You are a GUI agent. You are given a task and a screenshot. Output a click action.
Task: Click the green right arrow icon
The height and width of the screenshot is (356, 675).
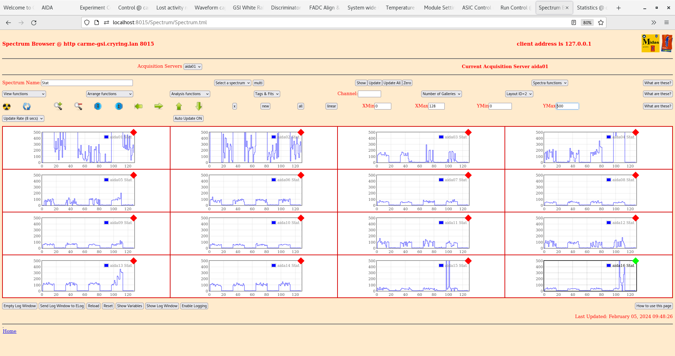(x=159, y=106)
